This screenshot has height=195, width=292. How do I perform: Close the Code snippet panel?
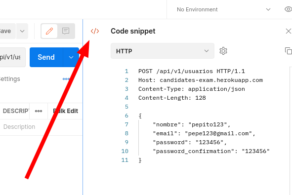pos(288,31)
